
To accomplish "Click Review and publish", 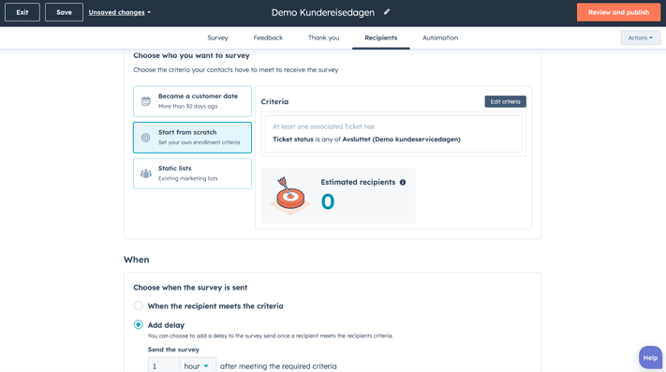I will click(618, 12).
